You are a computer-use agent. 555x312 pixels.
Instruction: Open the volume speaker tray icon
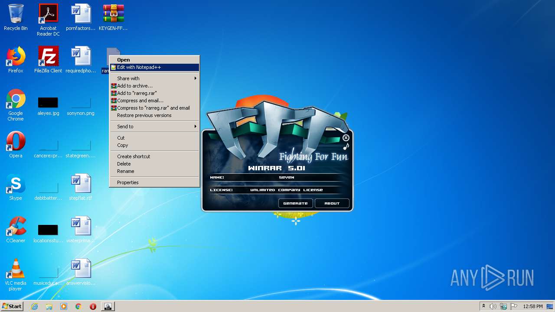point(493,306)
